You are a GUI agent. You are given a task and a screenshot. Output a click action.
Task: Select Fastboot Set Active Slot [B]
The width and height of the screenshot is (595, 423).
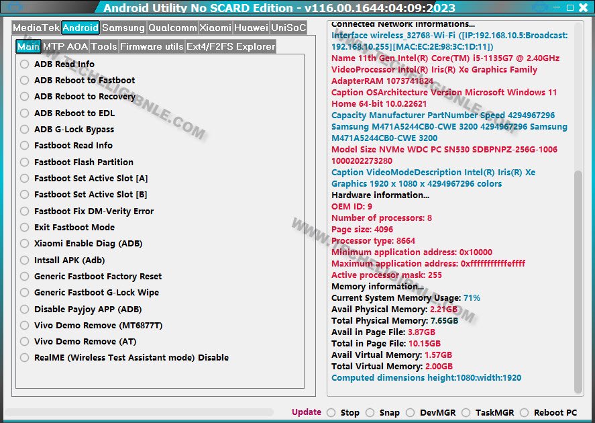tap(25, 195)
